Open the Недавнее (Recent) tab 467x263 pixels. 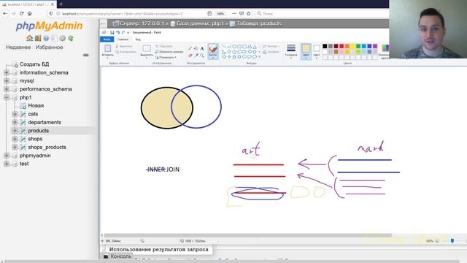point(18,47)
